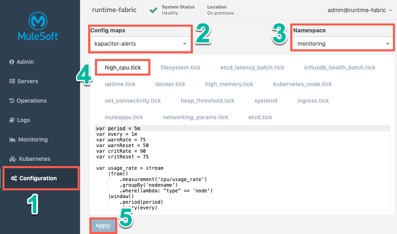The height and width of the screenshot is (234, 397).
Task: Open the admin@runtime-fabric user menu
Action: (360, 10)
